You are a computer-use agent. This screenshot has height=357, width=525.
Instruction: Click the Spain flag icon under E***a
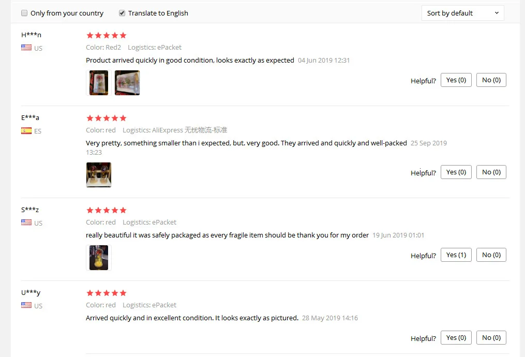click(26, 130)
